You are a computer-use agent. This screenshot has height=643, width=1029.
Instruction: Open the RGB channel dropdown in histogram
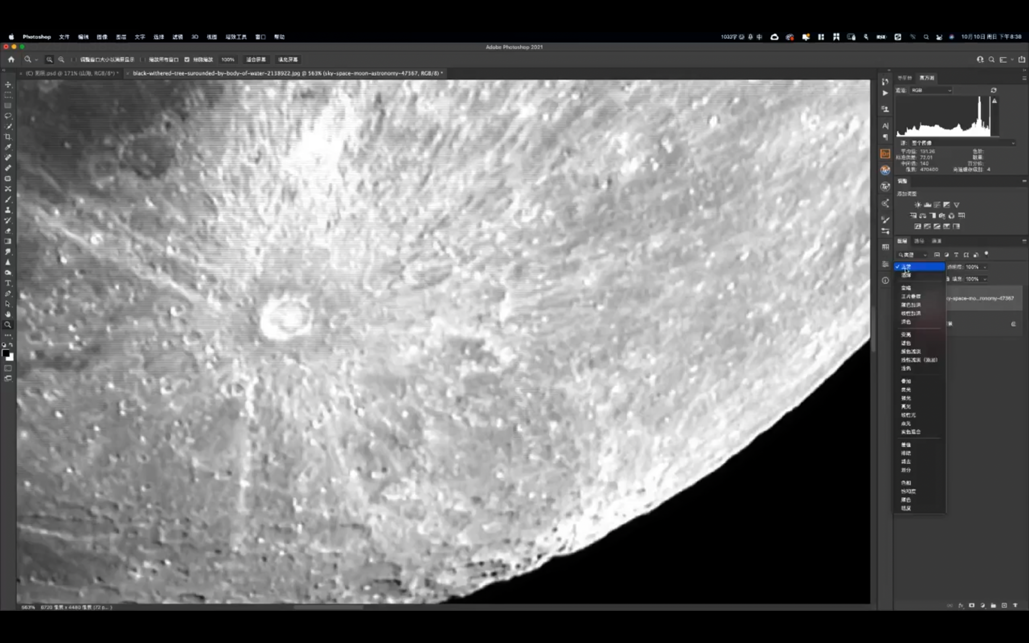pyautogui.click(x=931, y=90)
